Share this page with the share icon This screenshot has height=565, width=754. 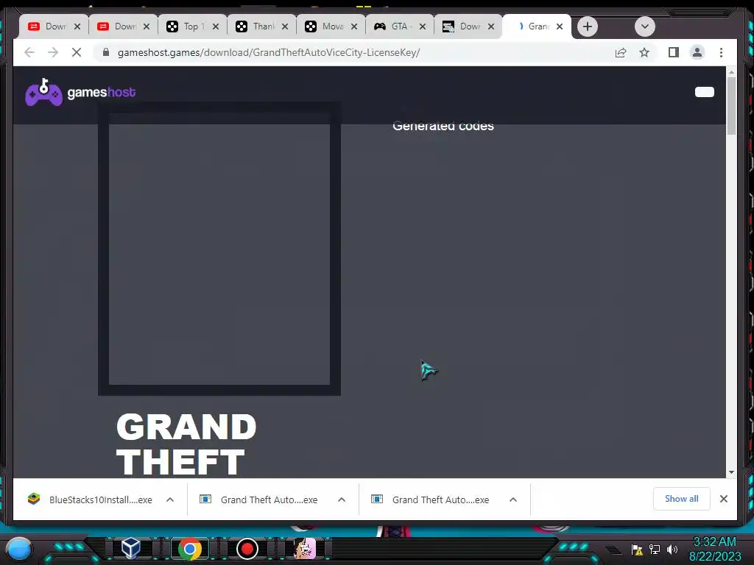(x=621, y=52)
